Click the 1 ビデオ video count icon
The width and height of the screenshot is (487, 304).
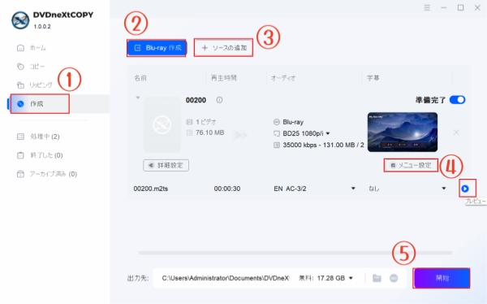click(x=189, y=122)
